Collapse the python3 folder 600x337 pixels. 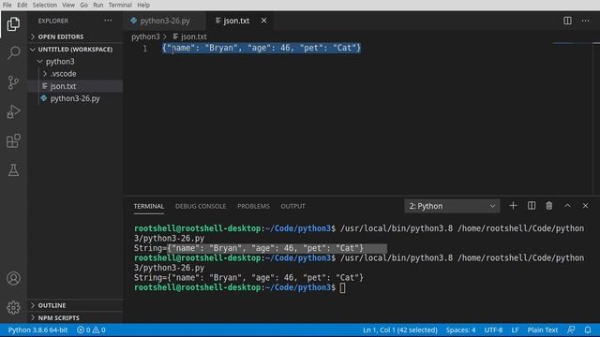tap(60, 62)
